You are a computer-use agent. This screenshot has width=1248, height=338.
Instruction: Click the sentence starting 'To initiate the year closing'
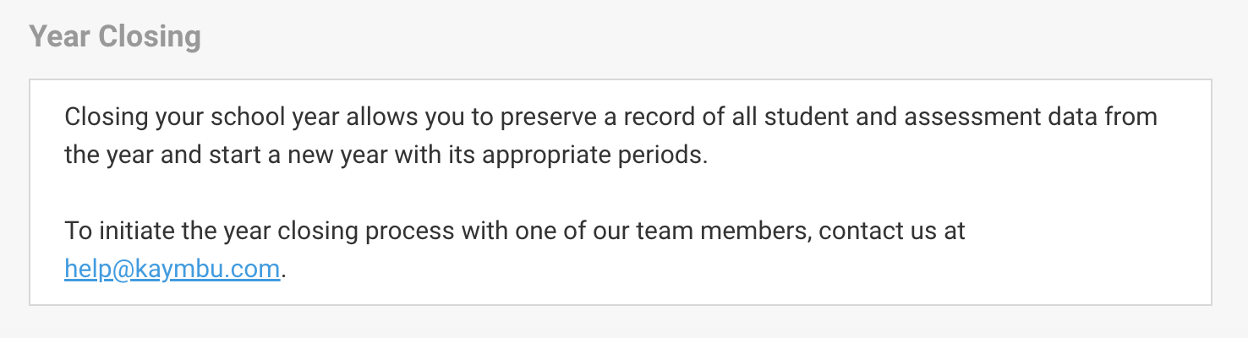click(515, 249)
